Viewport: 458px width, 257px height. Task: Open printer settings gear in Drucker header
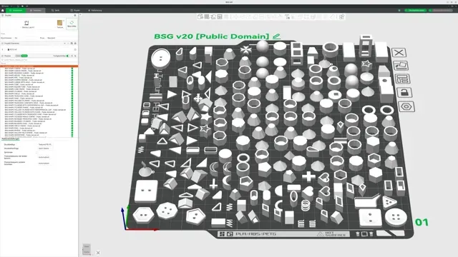(x=74, y=16)
